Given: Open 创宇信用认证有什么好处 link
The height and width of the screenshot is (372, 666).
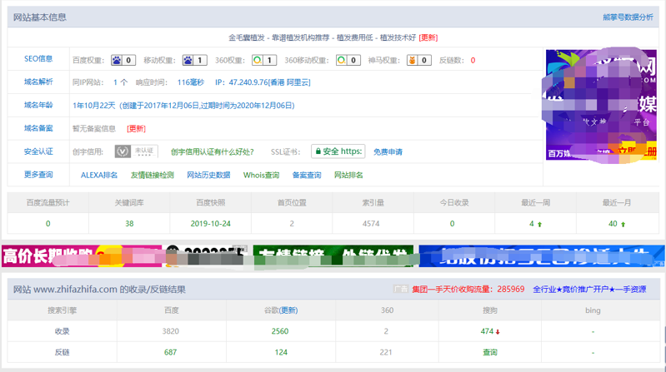Looking at the screenshot, I should pyautogui.click(x=212, y=151).
